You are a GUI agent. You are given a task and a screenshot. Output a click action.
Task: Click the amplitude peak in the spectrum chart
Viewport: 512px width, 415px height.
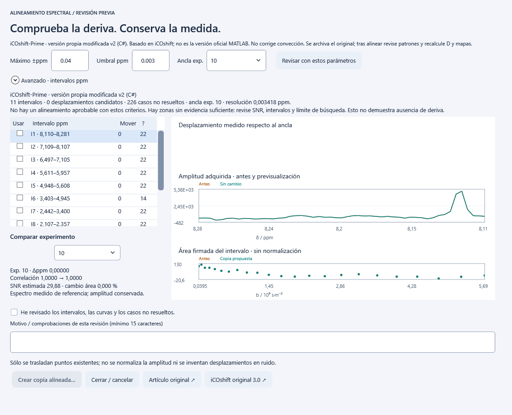(x=461, y=192)
